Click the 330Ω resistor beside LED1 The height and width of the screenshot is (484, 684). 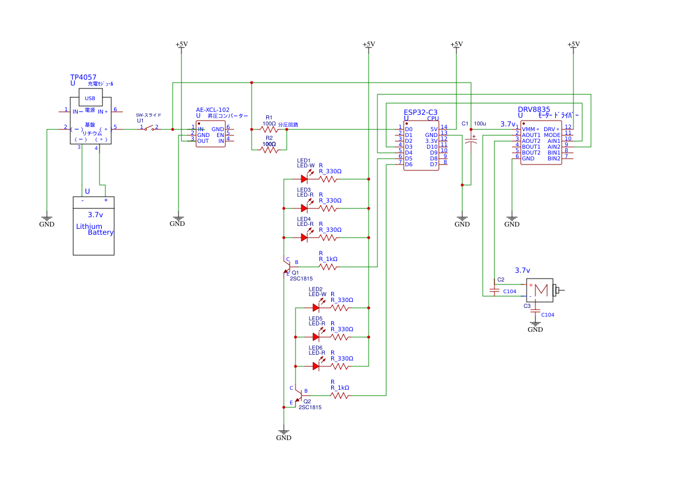[328, 179]
